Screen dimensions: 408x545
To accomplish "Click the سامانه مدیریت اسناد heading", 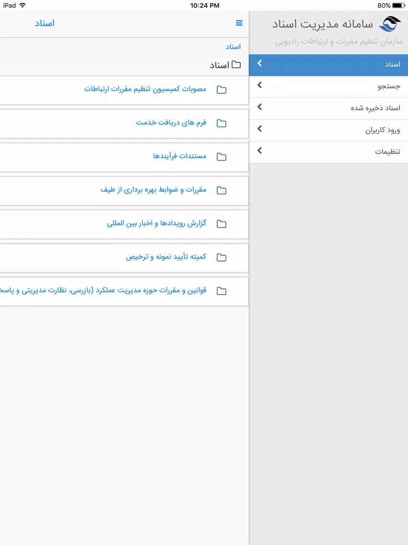I will point(323,24).
